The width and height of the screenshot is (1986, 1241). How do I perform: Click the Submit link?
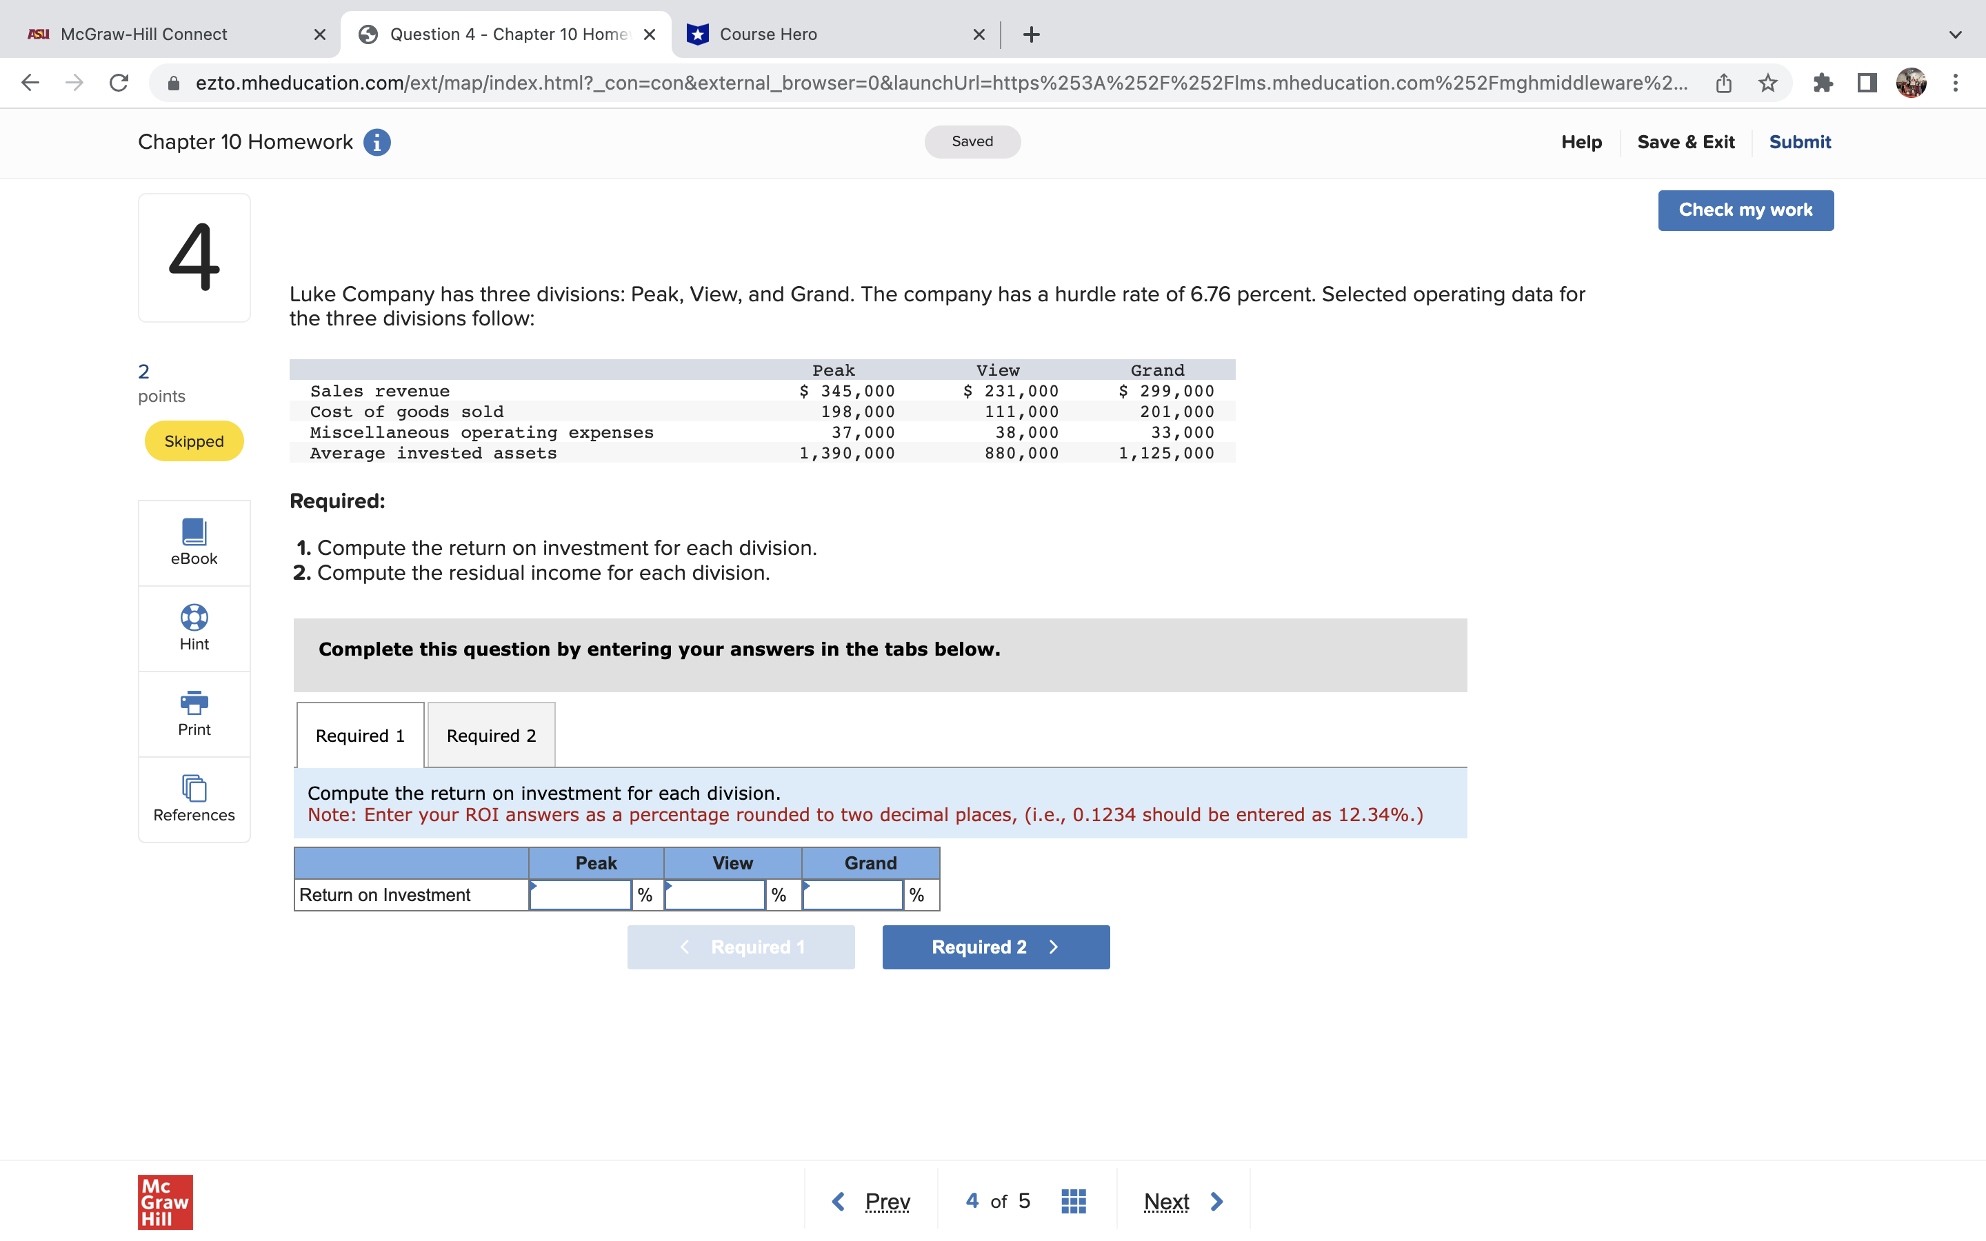pyautogui.click(x=1799, y=142)
